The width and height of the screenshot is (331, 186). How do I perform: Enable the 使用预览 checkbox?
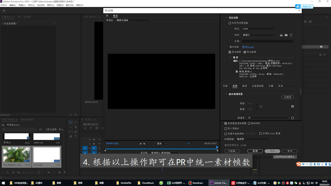click(x=249, y=123)
